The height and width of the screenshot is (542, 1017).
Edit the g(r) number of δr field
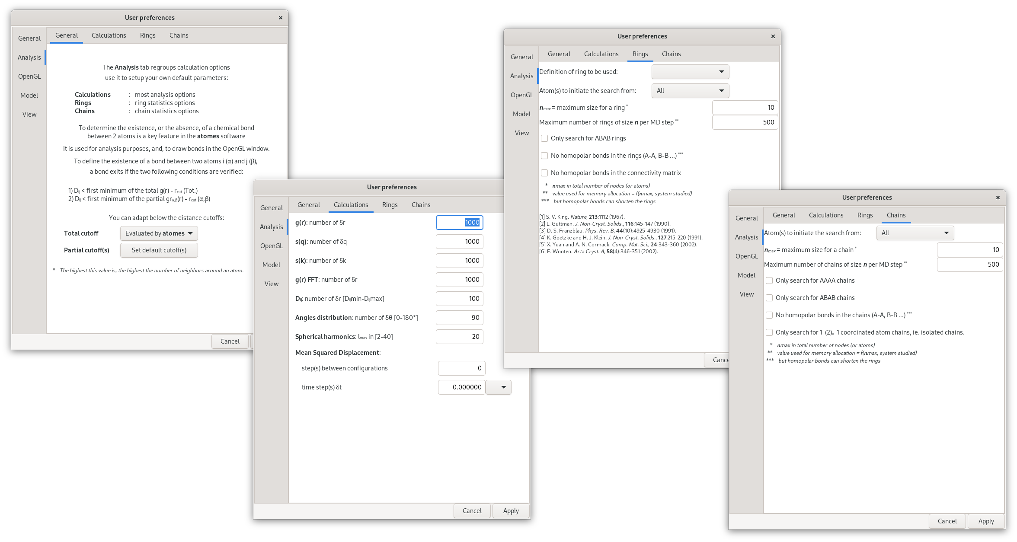tap(459, 222)
